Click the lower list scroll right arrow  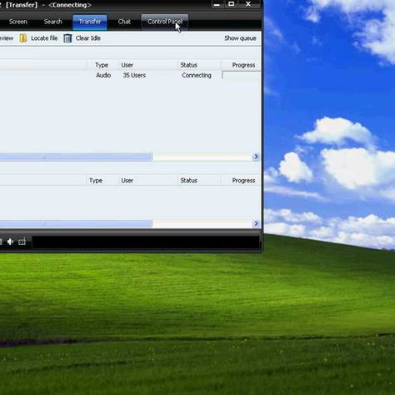click(256, 223)
